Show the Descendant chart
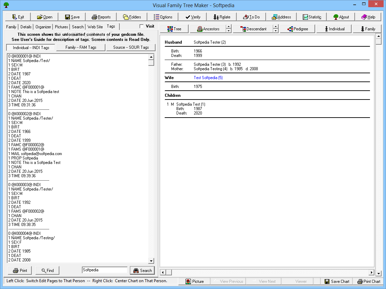 (253, 29)
